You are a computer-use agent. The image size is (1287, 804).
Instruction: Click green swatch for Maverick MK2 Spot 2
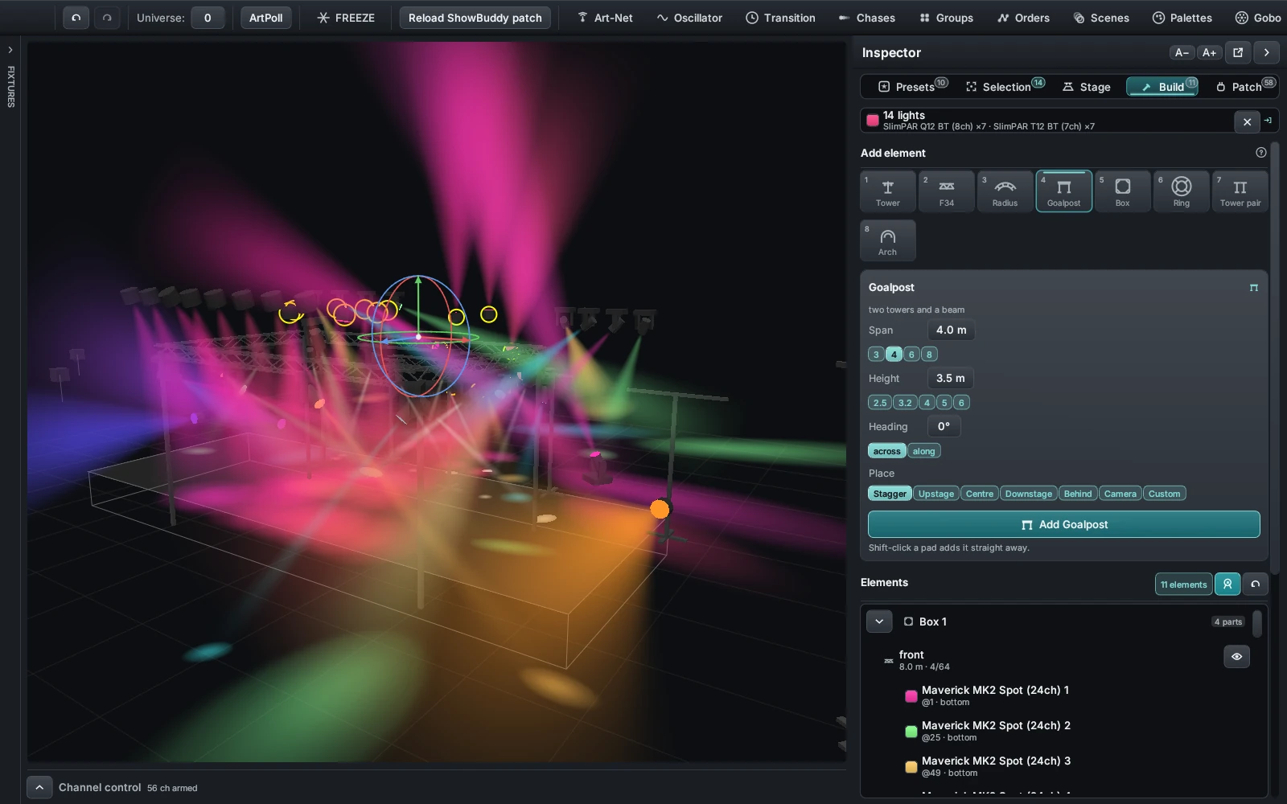click(x=911, y=732)
